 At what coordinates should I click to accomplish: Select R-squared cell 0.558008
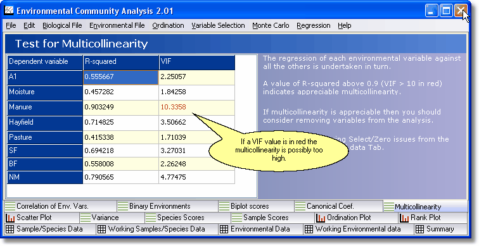coord(121,164)
